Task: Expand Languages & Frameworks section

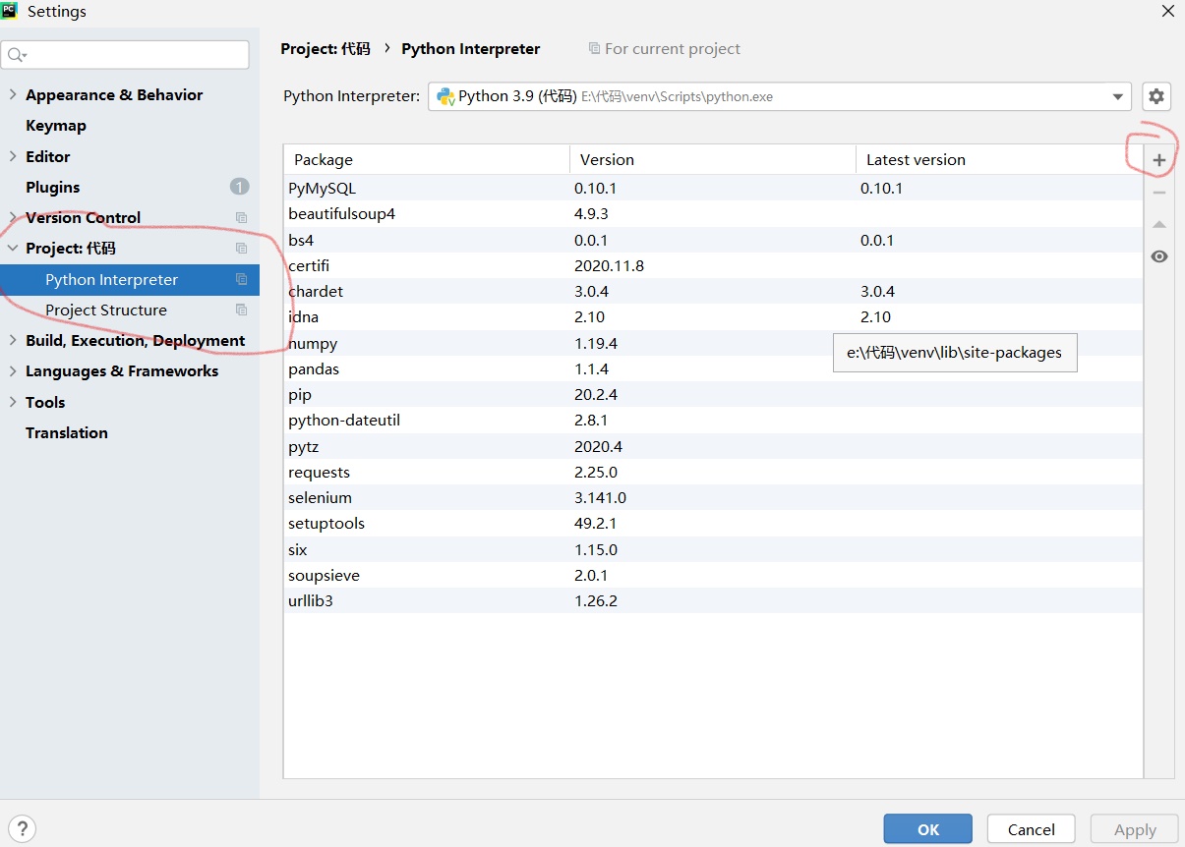Action: tap(13, 371)
